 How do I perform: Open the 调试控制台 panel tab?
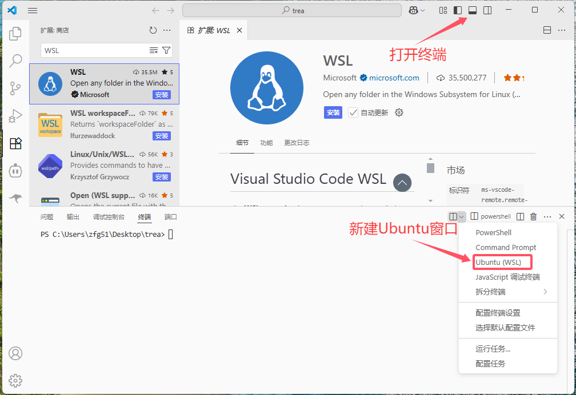pos(109,217)
